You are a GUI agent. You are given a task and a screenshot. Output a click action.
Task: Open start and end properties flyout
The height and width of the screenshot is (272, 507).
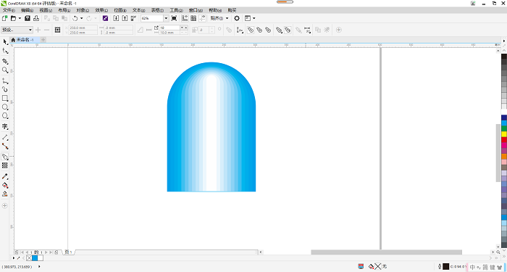coord(307,30)
